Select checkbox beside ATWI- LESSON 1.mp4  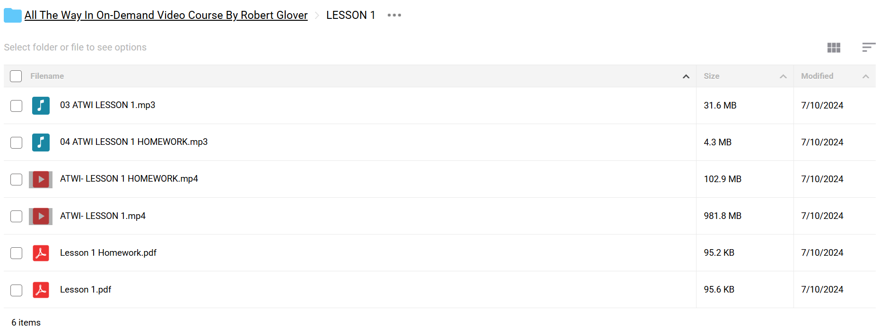pos(17,216)
